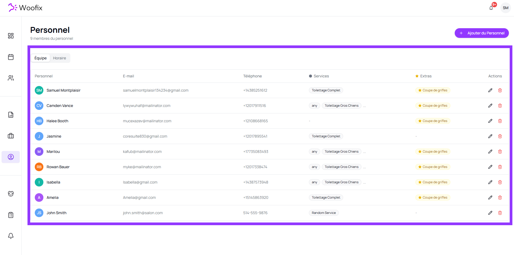Open the SM user avatar menu
Screen dimensions: 514x255
point(505,8)
